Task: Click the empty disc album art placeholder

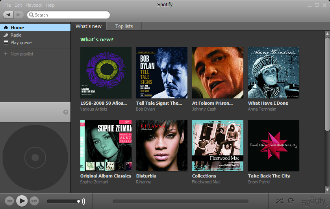Action: pyautogui.click(x=35, y=158)
